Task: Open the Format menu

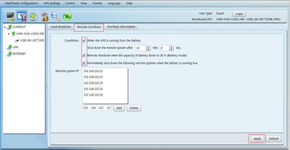Action: [97, 3]
